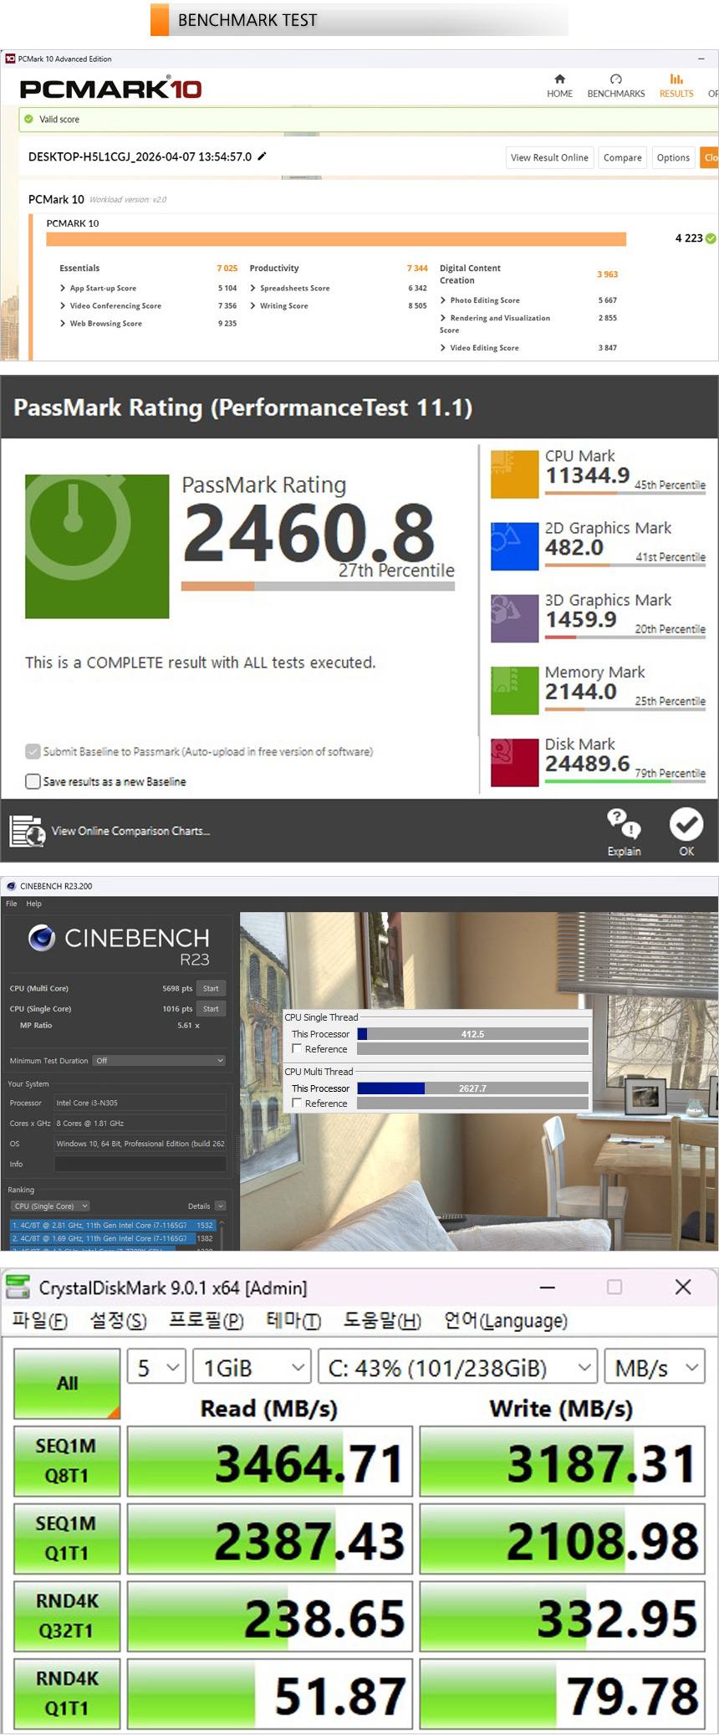Click the PCMark Home icon

point(559,79)
